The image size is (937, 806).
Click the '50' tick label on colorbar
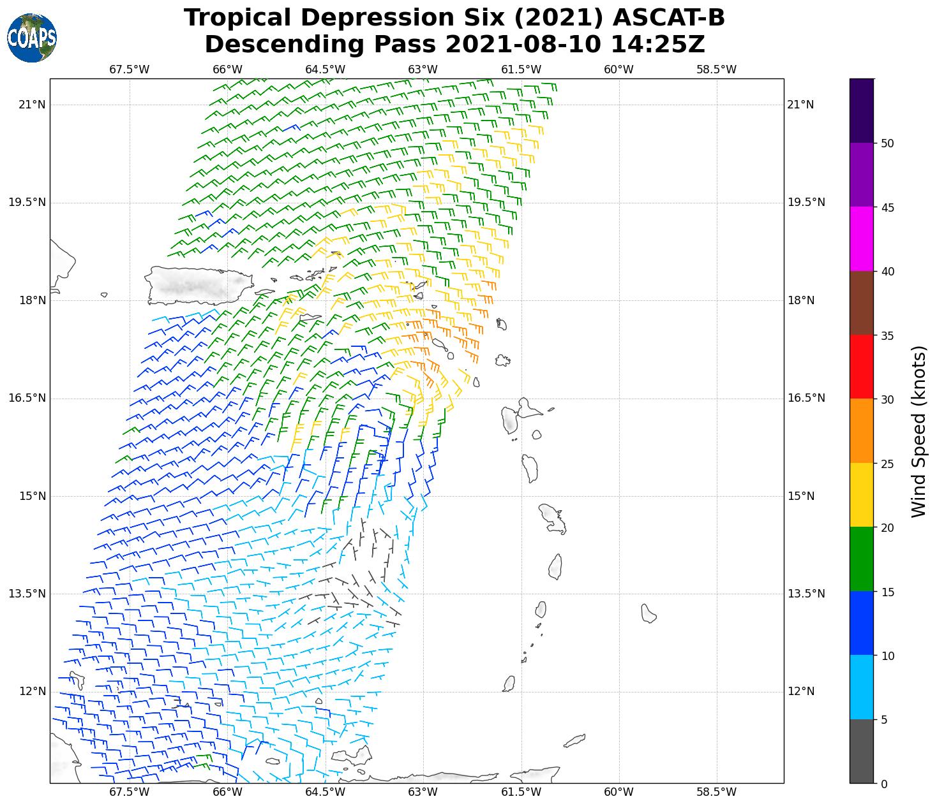click(887, 143)
